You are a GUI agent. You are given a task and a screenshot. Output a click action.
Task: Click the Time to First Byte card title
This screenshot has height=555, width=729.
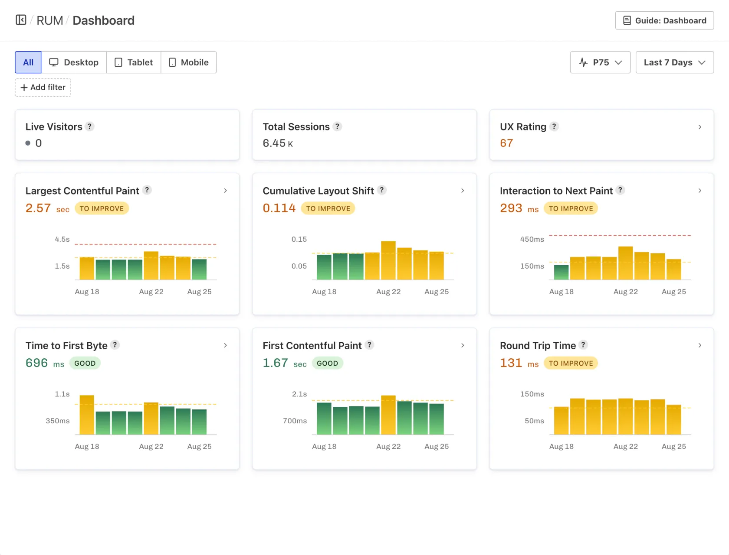(66, 345)
